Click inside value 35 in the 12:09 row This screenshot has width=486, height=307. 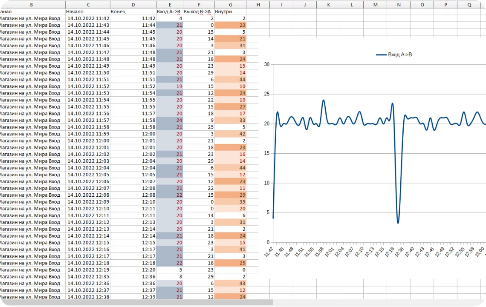coord(230,202)
